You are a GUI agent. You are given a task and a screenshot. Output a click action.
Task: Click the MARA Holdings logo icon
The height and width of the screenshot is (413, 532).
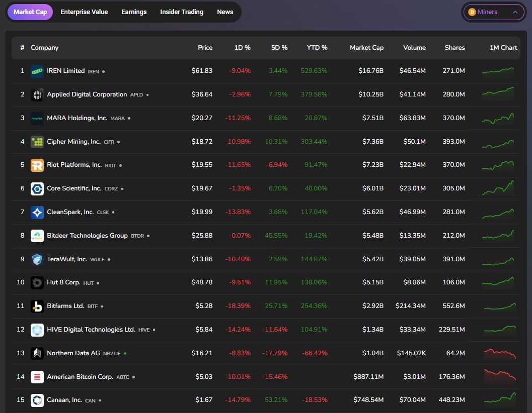(x=37, y=118)
